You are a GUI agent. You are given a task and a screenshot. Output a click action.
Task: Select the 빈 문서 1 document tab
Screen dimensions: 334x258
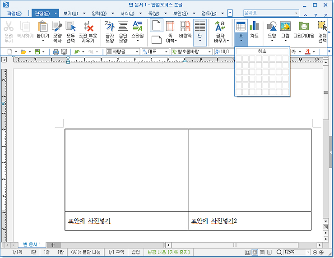(32, 244)
